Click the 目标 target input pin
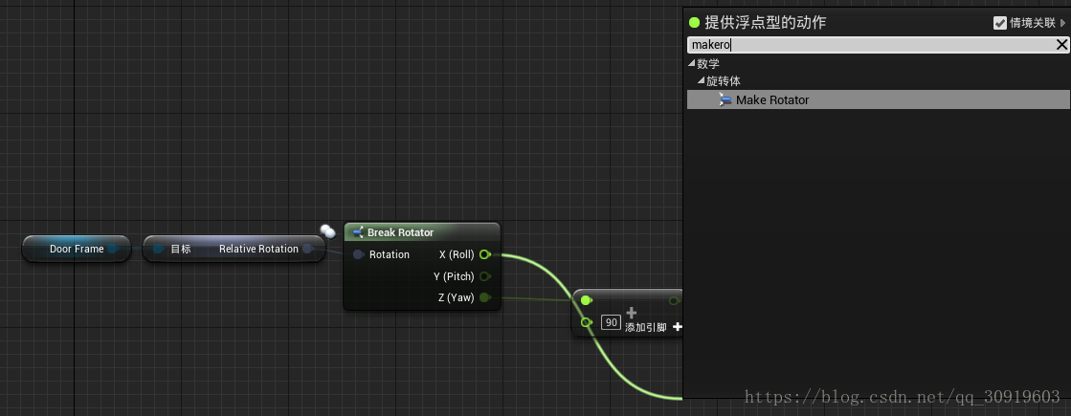The image size is (1071, 416). pyautogui.click(x=159, y=249)
